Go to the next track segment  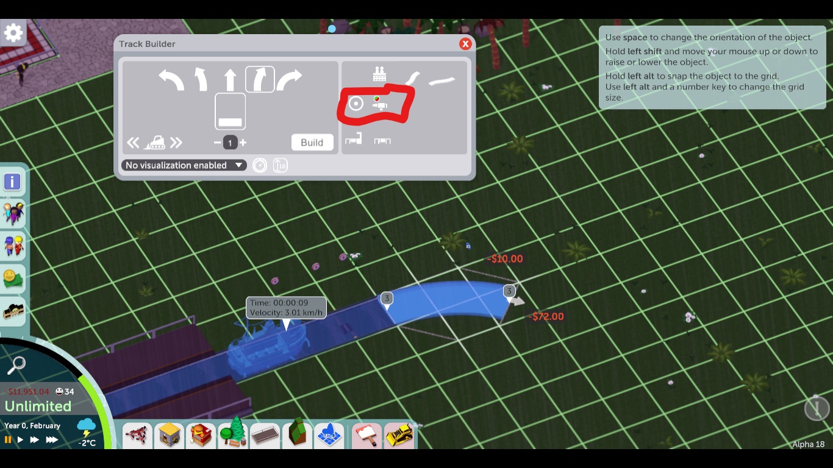click(176, 143)
